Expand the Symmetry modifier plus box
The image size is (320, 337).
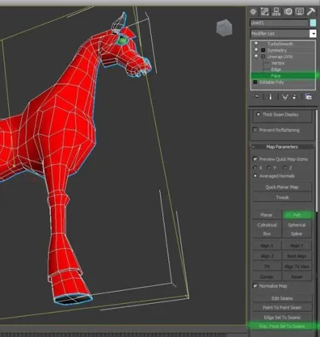pyautogui.click(x=263, y=50)
